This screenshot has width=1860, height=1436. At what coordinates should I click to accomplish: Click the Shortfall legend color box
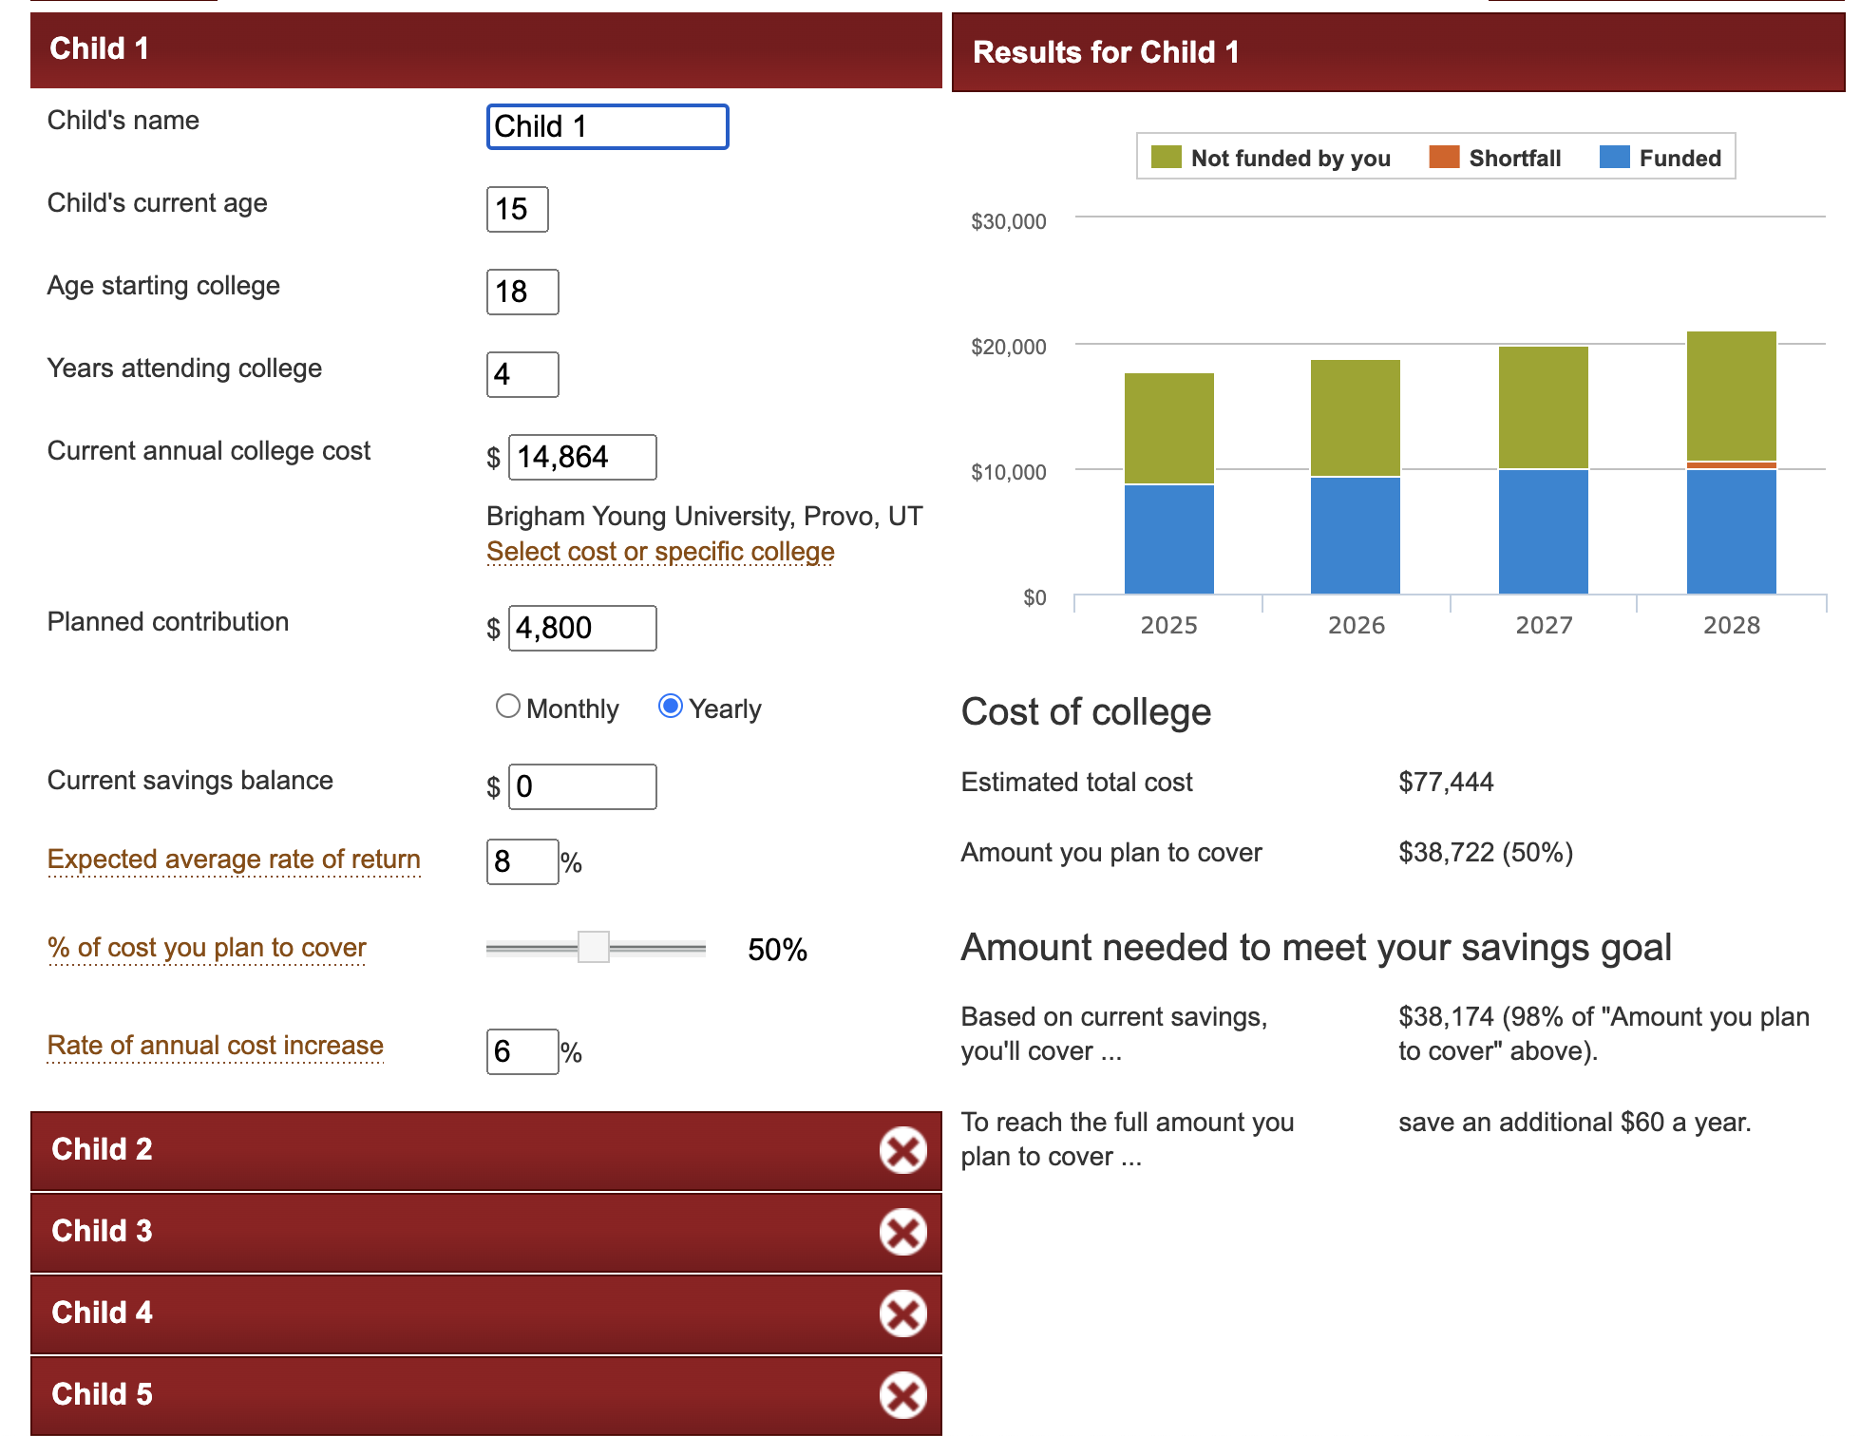(1444, 158)
